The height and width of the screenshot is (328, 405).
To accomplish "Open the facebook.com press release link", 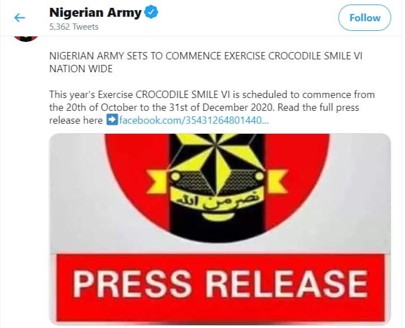I will pyautogui.click(x=194, y=120).
